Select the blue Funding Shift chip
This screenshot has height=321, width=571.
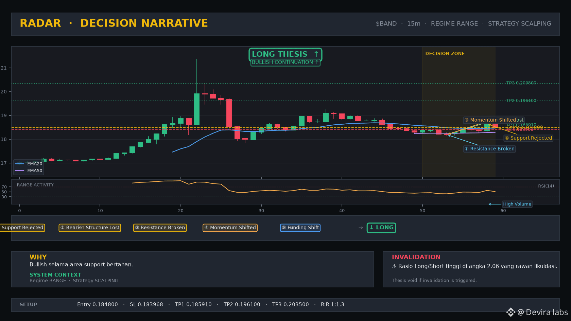(300, 228)
